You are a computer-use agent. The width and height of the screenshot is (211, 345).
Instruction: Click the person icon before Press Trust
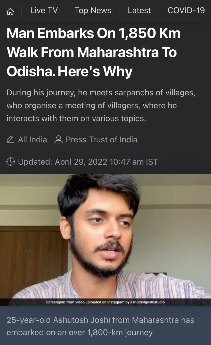pos(59,140)
